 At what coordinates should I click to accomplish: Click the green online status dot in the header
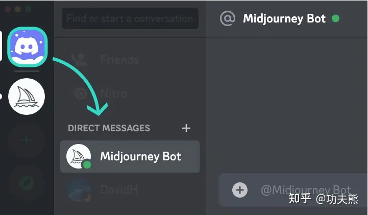tap(336, 18)
